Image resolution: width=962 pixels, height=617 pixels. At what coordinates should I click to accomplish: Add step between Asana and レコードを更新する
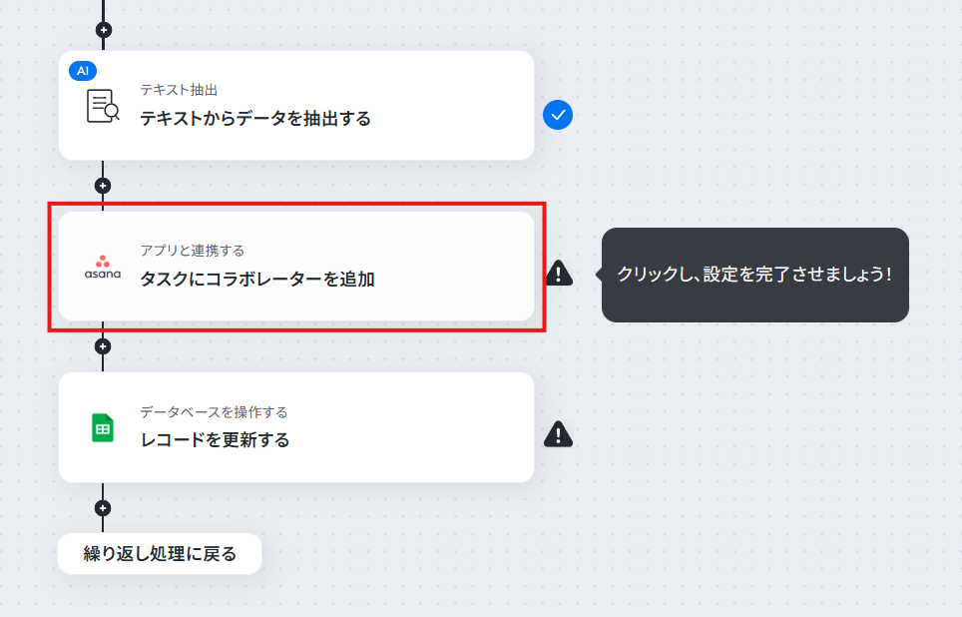(x=103, y=346)
